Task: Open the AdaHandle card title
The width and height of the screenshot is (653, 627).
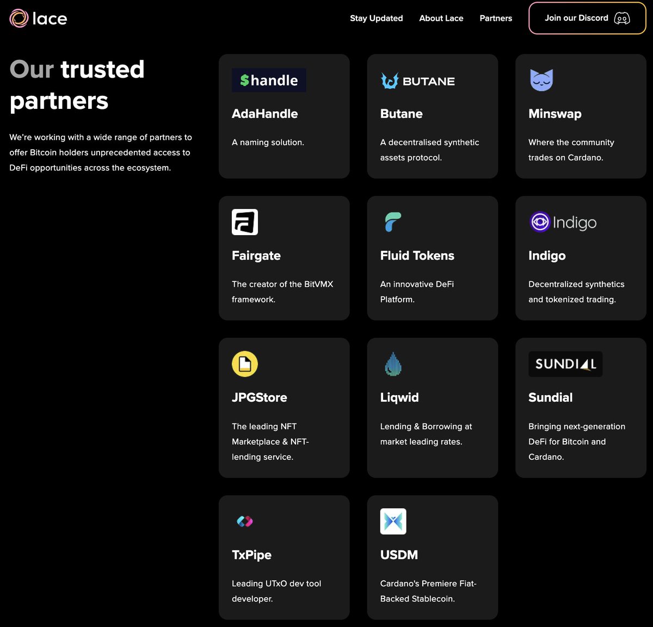Action: [265, 114]
